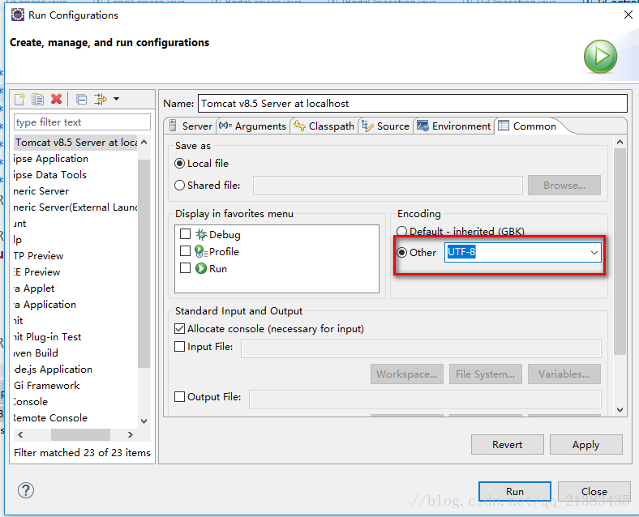Select Default - inherited (GBK) encoding
Screen dimensions: 639x517
point(402,231)
